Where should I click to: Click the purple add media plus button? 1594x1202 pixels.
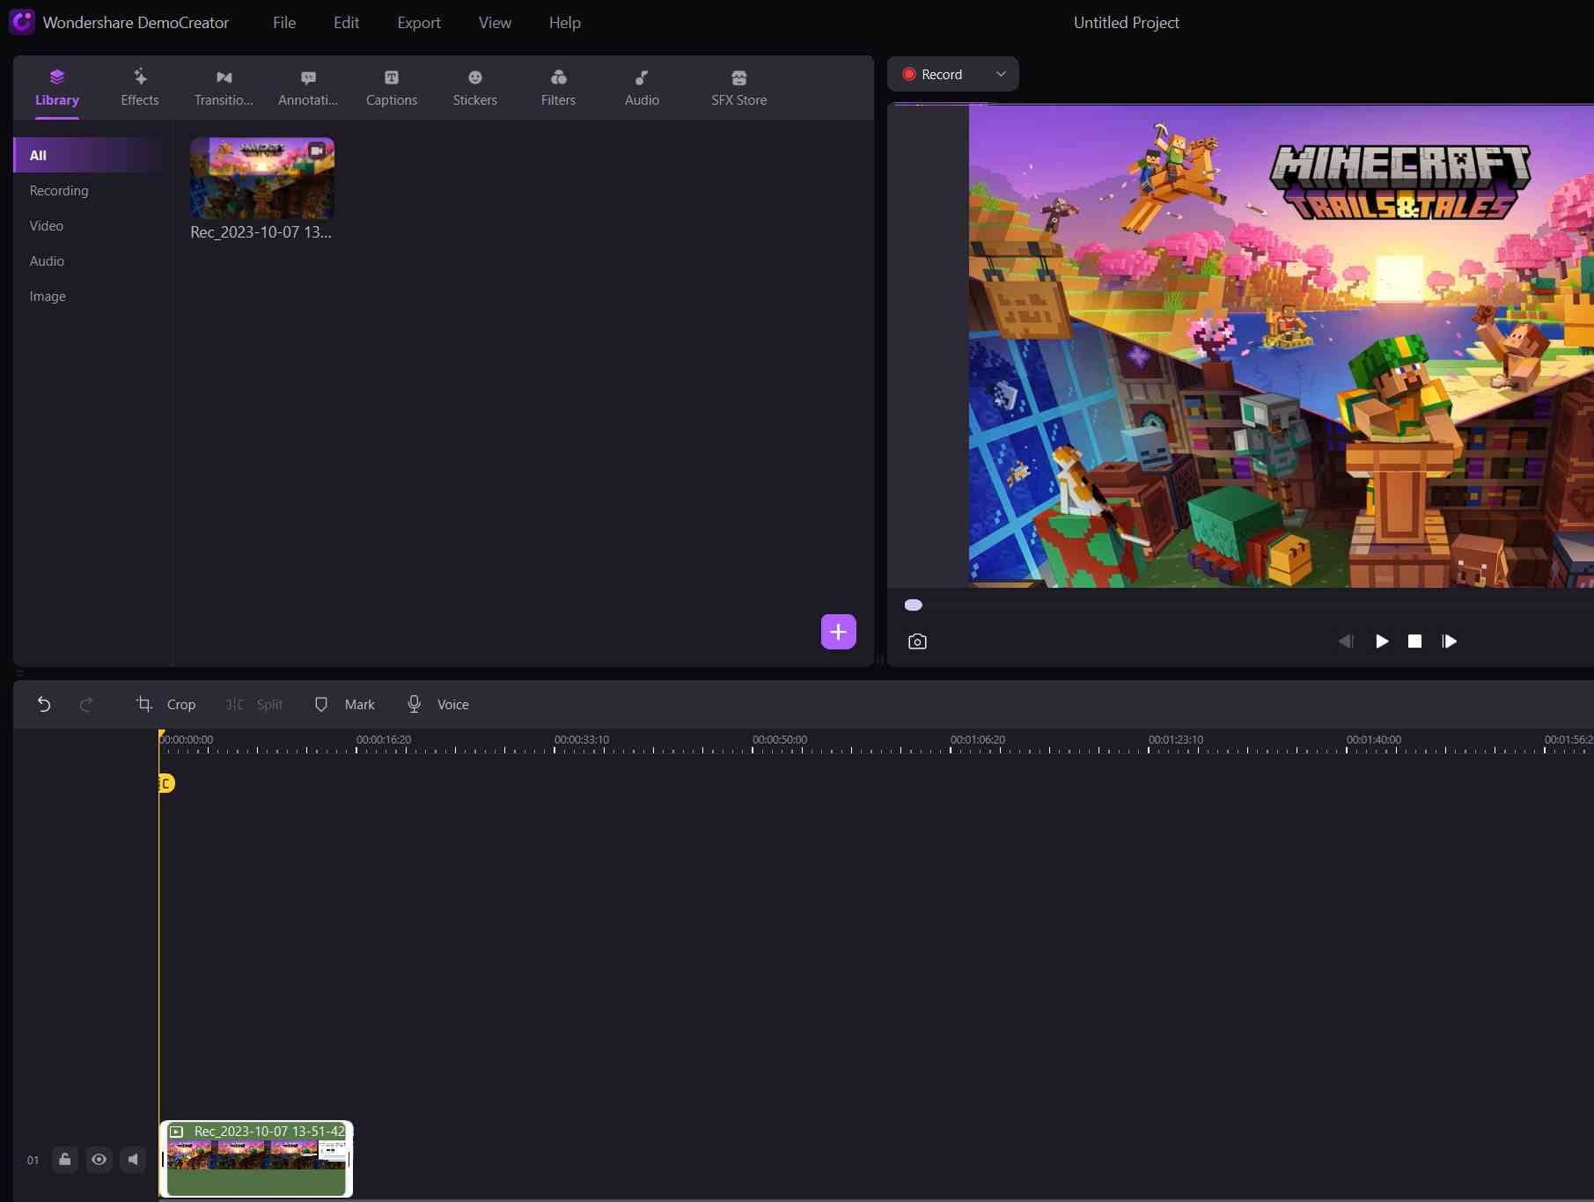point(839,632)
